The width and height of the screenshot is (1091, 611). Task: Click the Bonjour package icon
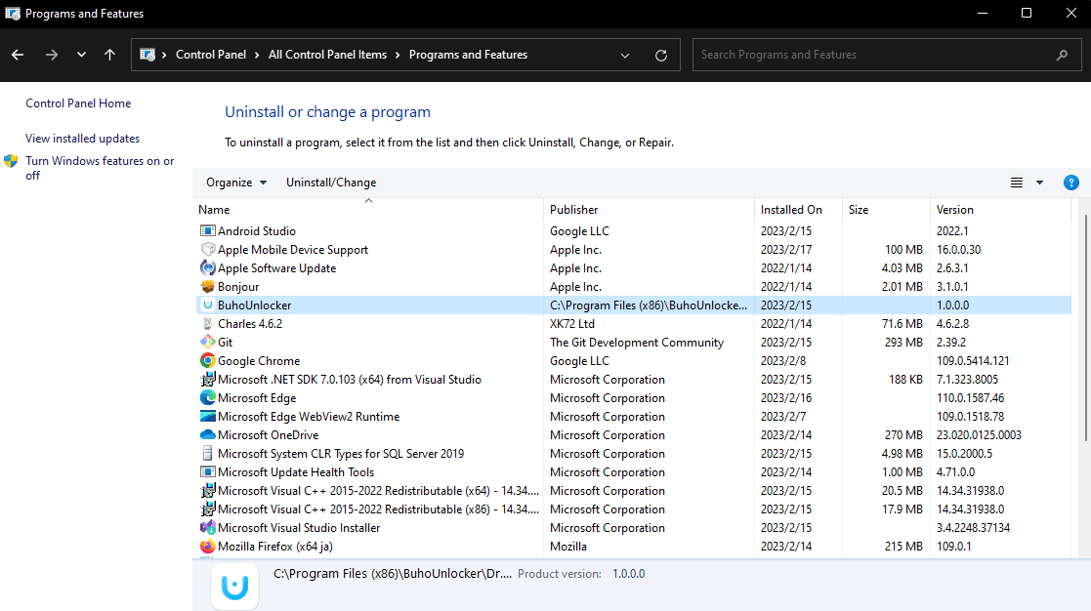pyautogui.click(x=207, y=286)
